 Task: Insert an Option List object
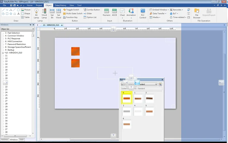(90, 17)
